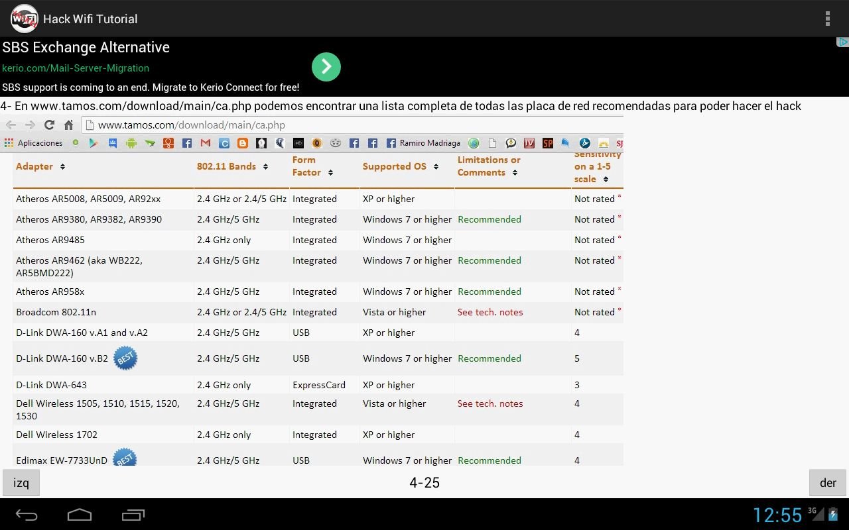Viewport: 849px width, 530px height.
Task: Click the browser home icon
Action: [68, 125]
